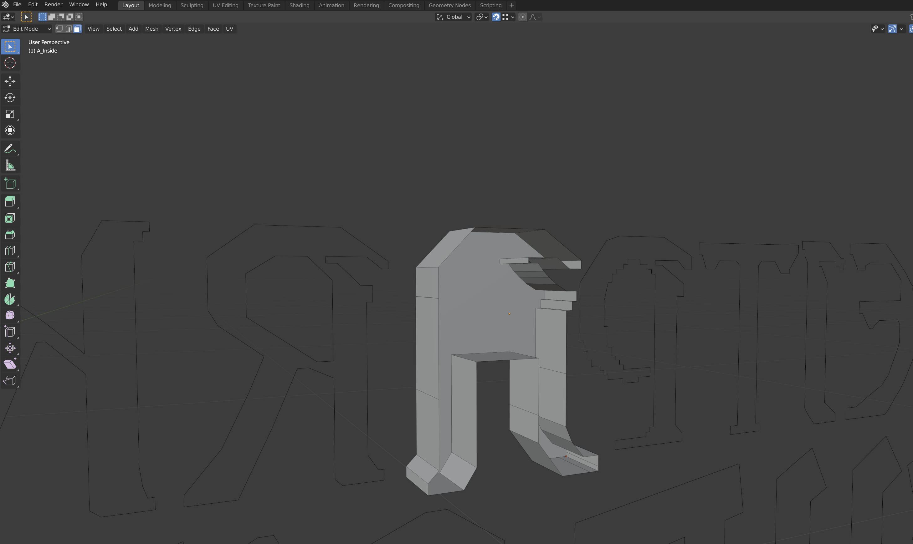Image resolution: width=913 pixels, height=544 pixels.
Task: Toggle proportional editing
Action: pos(522,17)
